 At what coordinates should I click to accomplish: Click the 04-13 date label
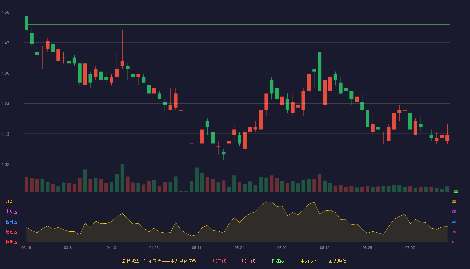111,248
